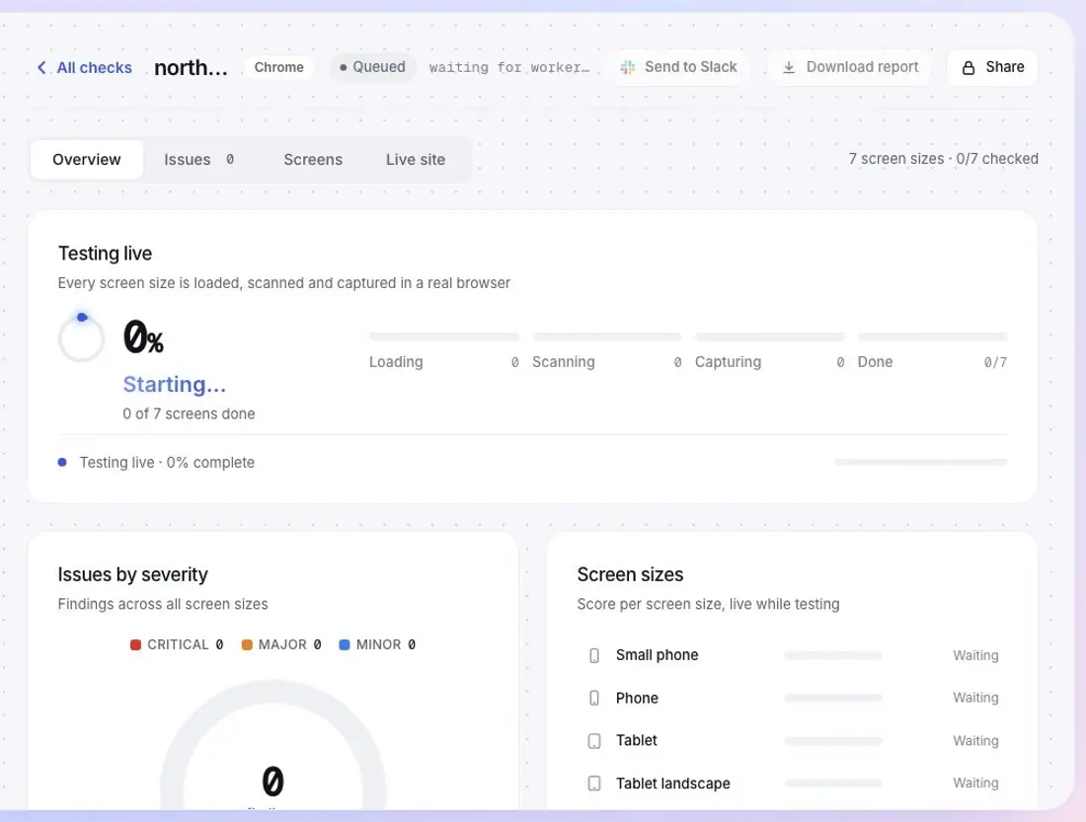Screen dimensions: 1086x822
Task: Click the truncated 'north...' check title
Action: pos(191,67)
